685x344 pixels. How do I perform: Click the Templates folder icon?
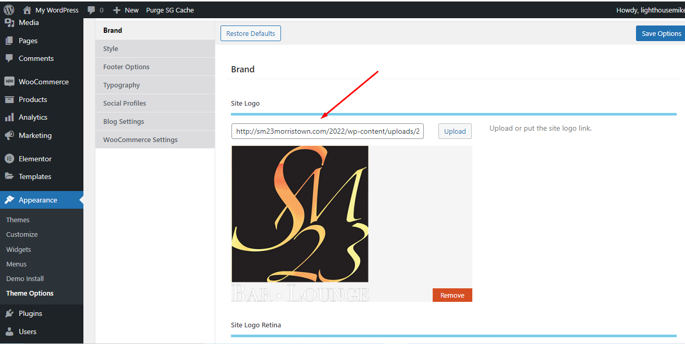(9, 176)
